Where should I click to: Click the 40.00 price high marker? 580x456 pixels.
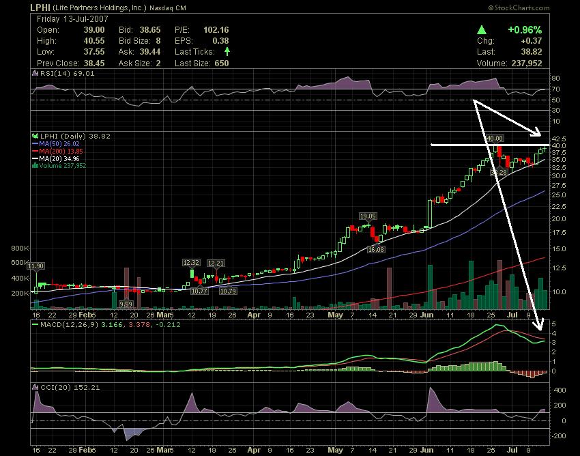tap(495, 139)
